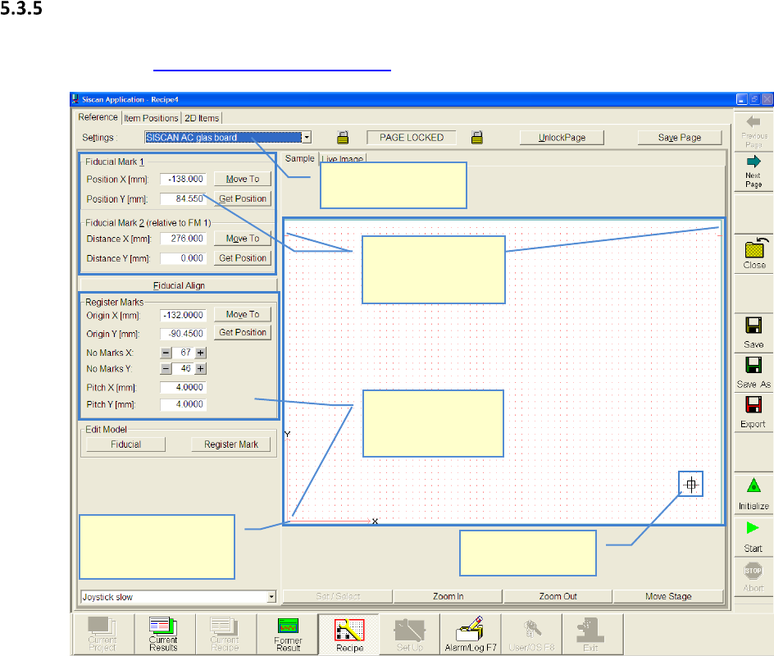This screenshot has height=656, width=774.
Task: Click Move To for Fiducial Mark 1
Action: pos(243,179)
